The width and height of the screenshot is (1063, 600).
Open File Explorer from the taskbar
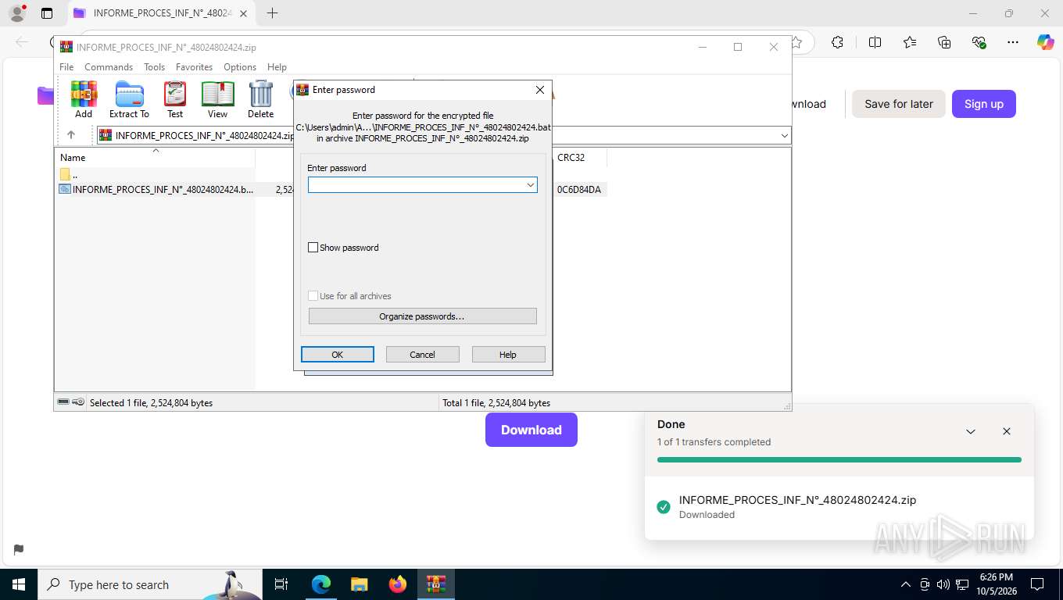point(359,584)
